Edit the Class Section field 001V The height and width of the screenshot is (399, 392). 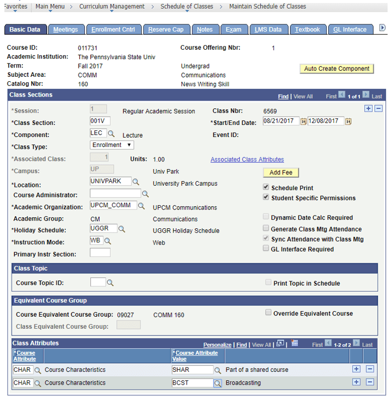coord(100,121)
